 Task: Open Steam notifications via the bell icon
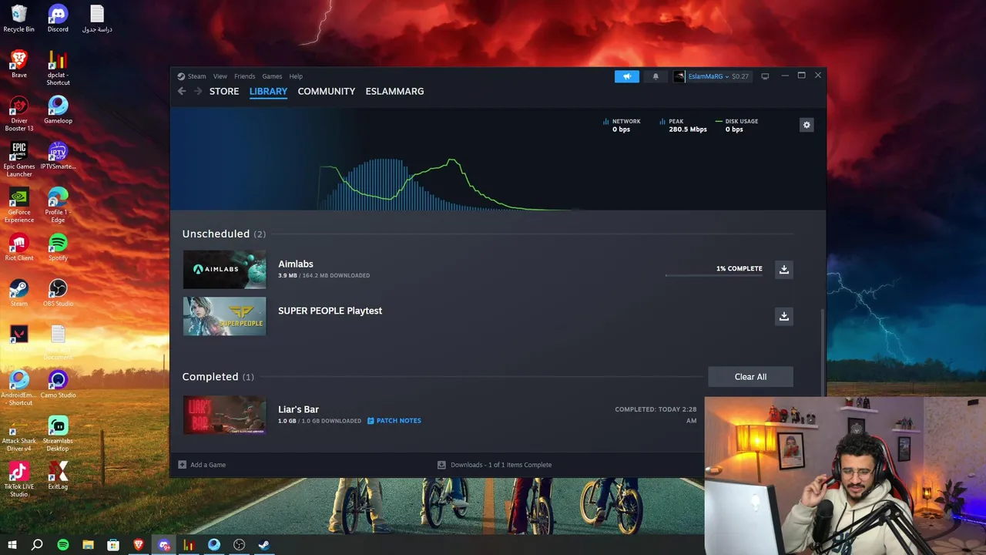pos(656,76)
